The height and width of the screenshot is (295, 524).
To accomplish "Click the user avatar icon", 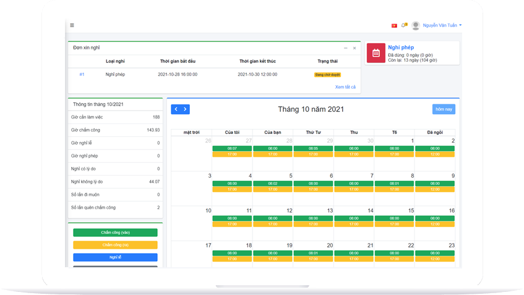I will click(415, 25).
